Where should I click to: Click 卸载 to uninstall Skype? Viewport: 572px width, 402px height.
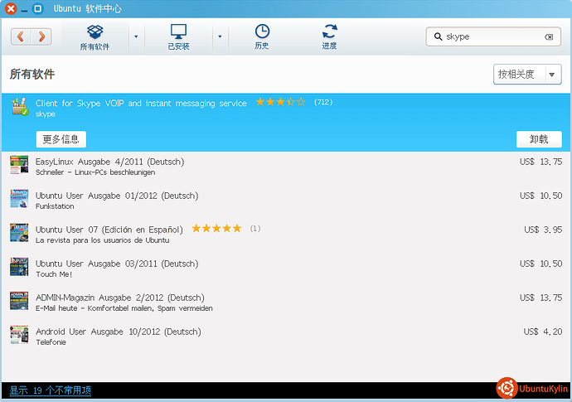(539, 139)
